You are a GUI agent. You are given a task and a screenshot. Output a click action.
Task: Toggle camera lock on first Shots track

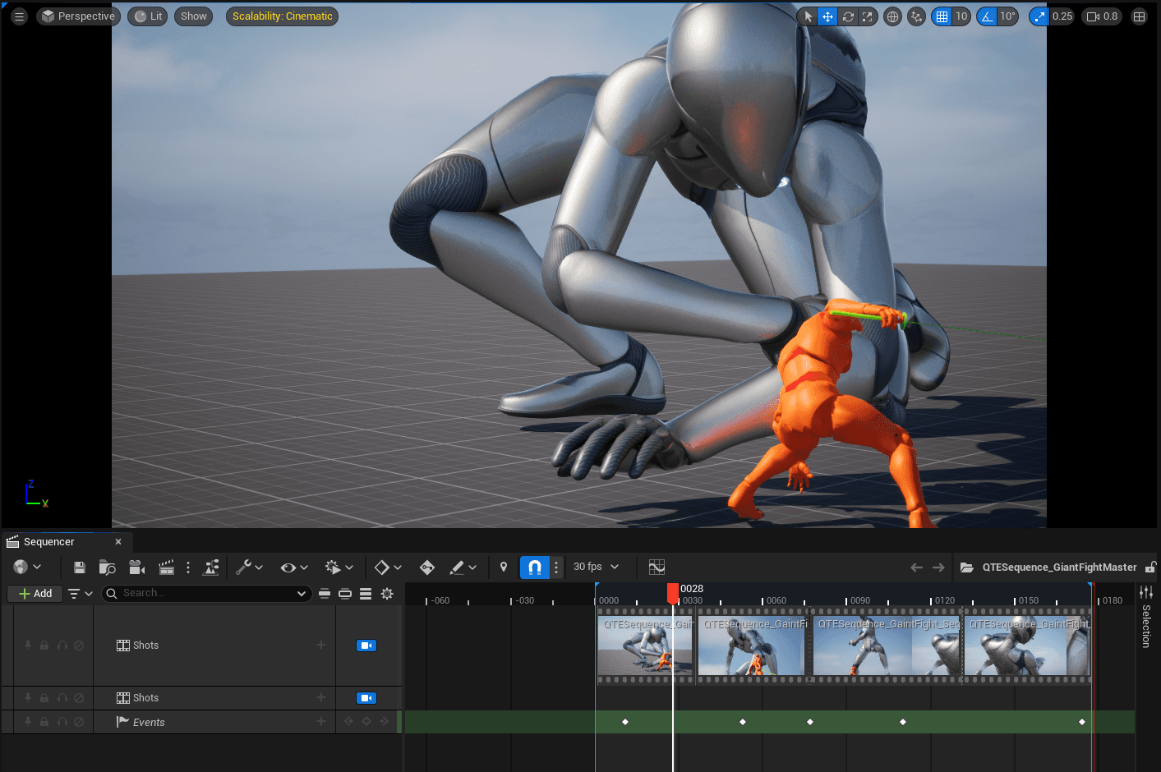tap(366, 646)
